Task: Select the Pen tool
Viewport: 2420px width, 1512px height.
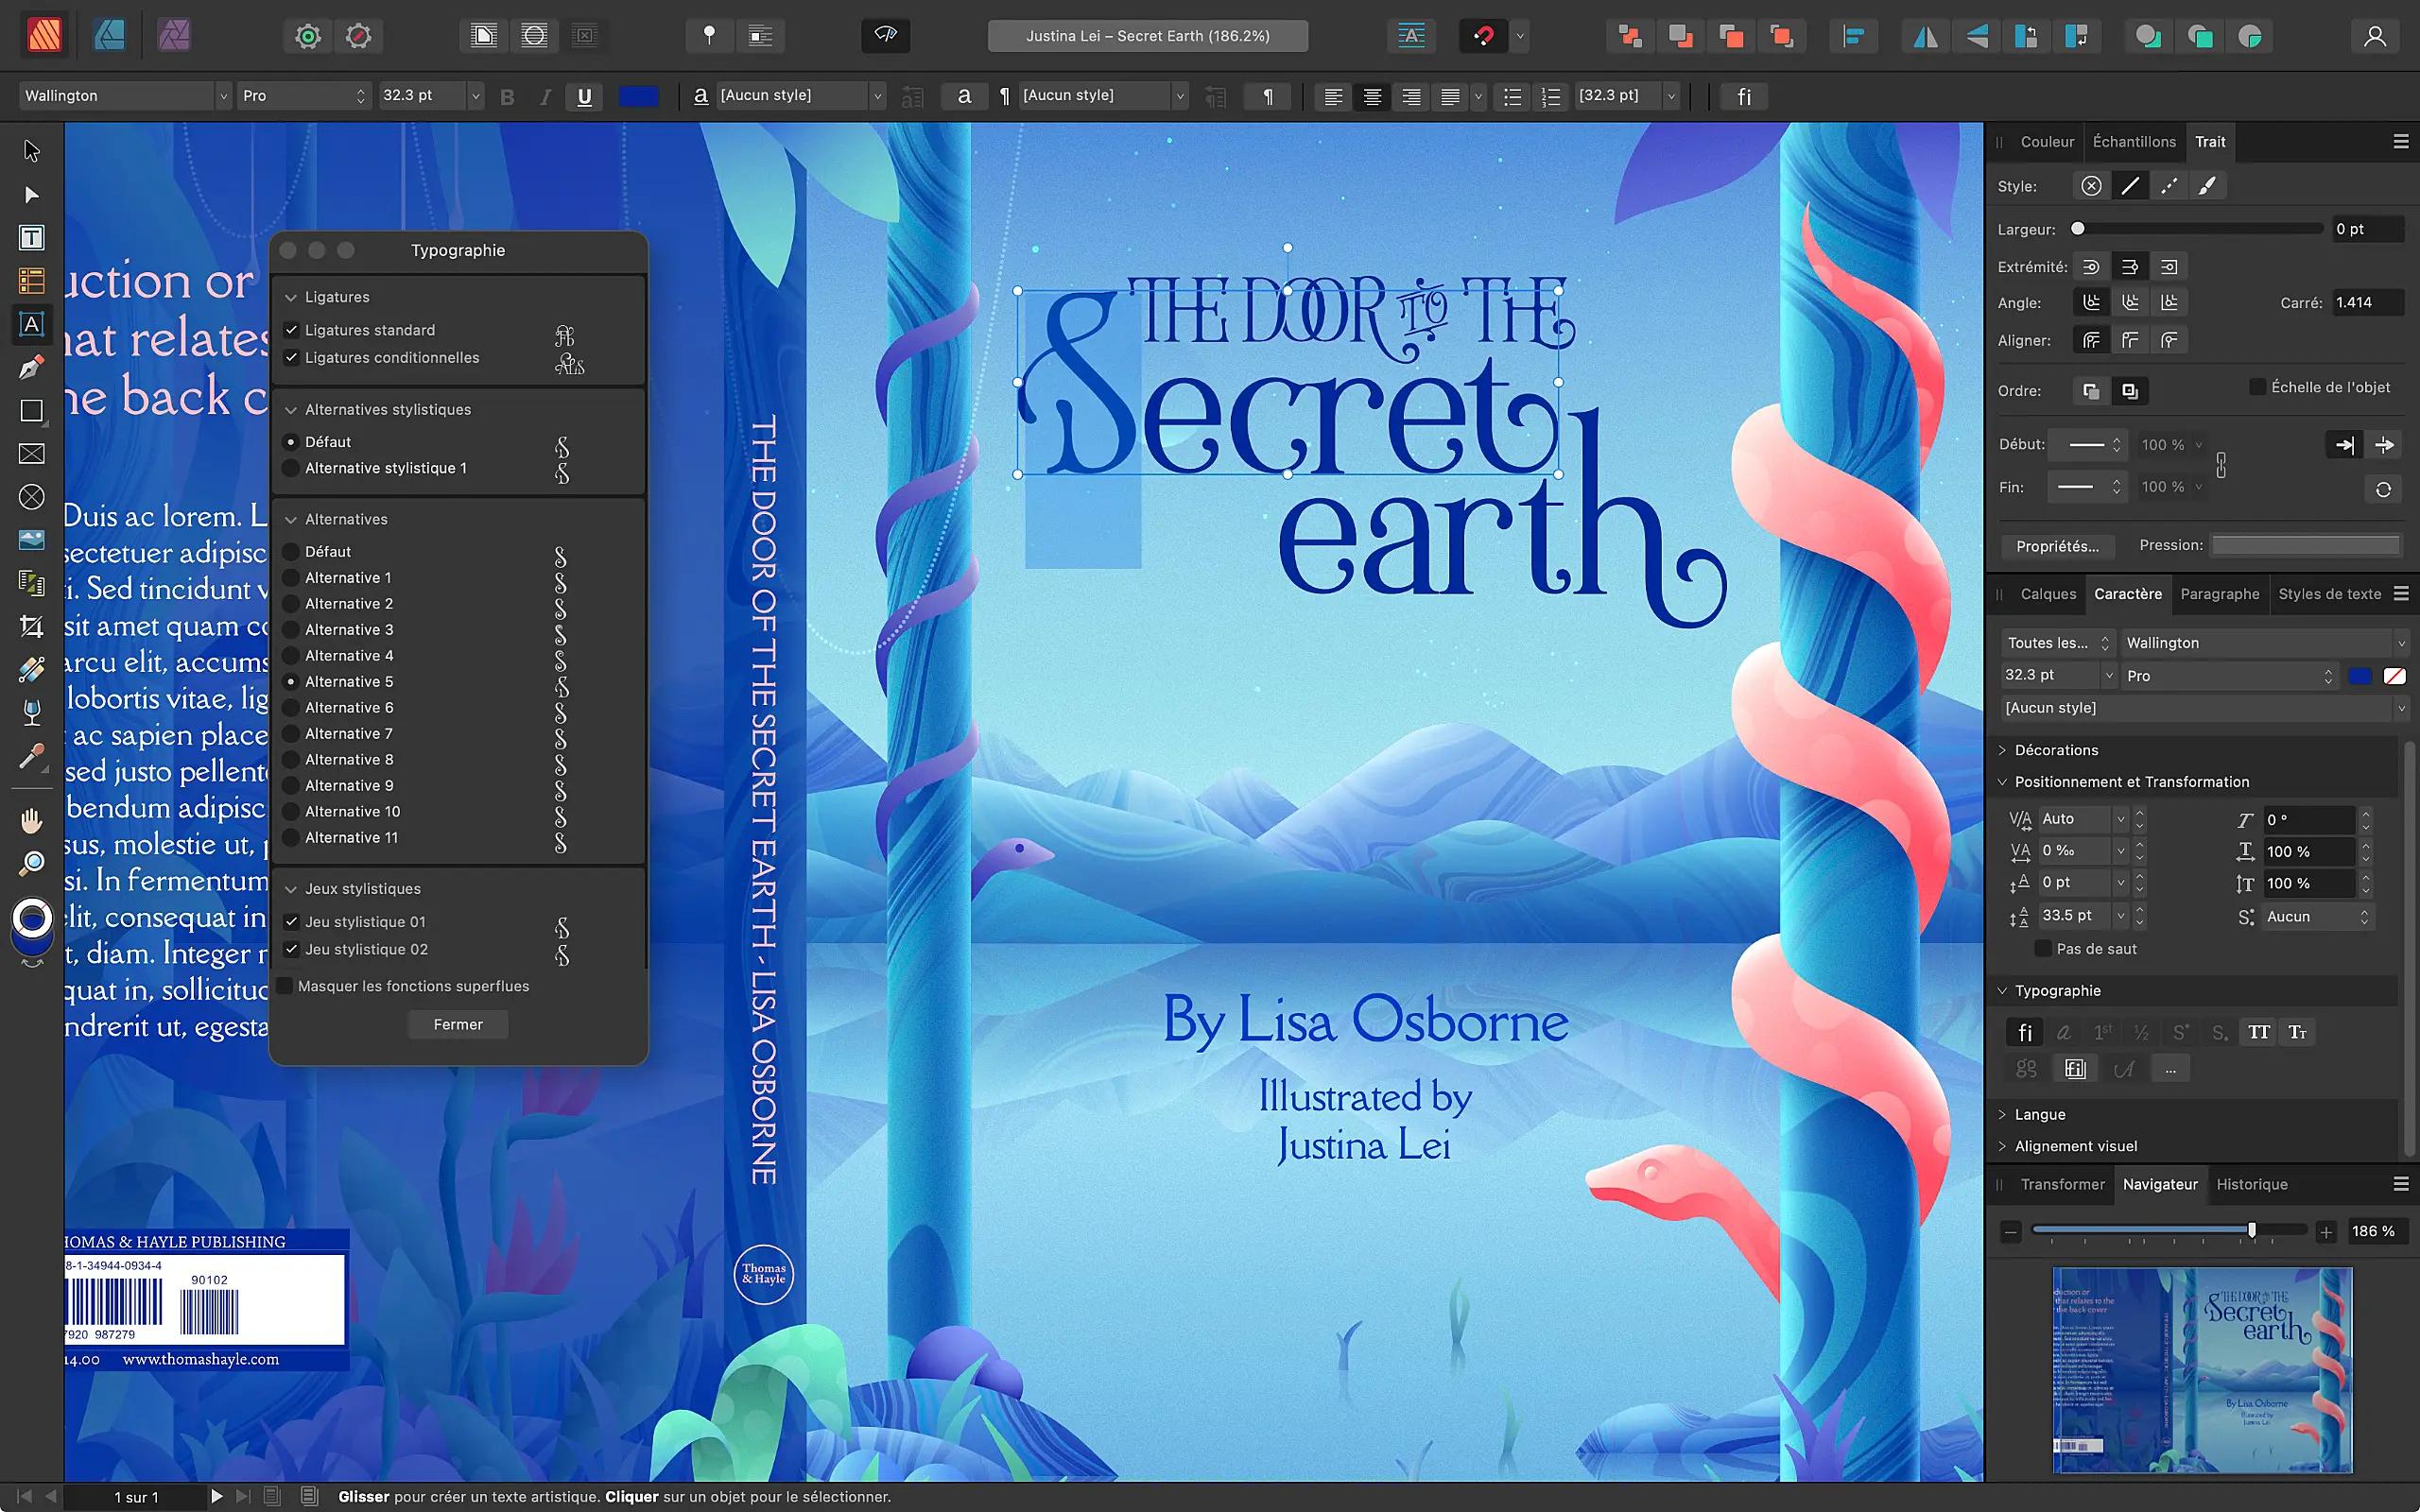Action: coord(31,368)
